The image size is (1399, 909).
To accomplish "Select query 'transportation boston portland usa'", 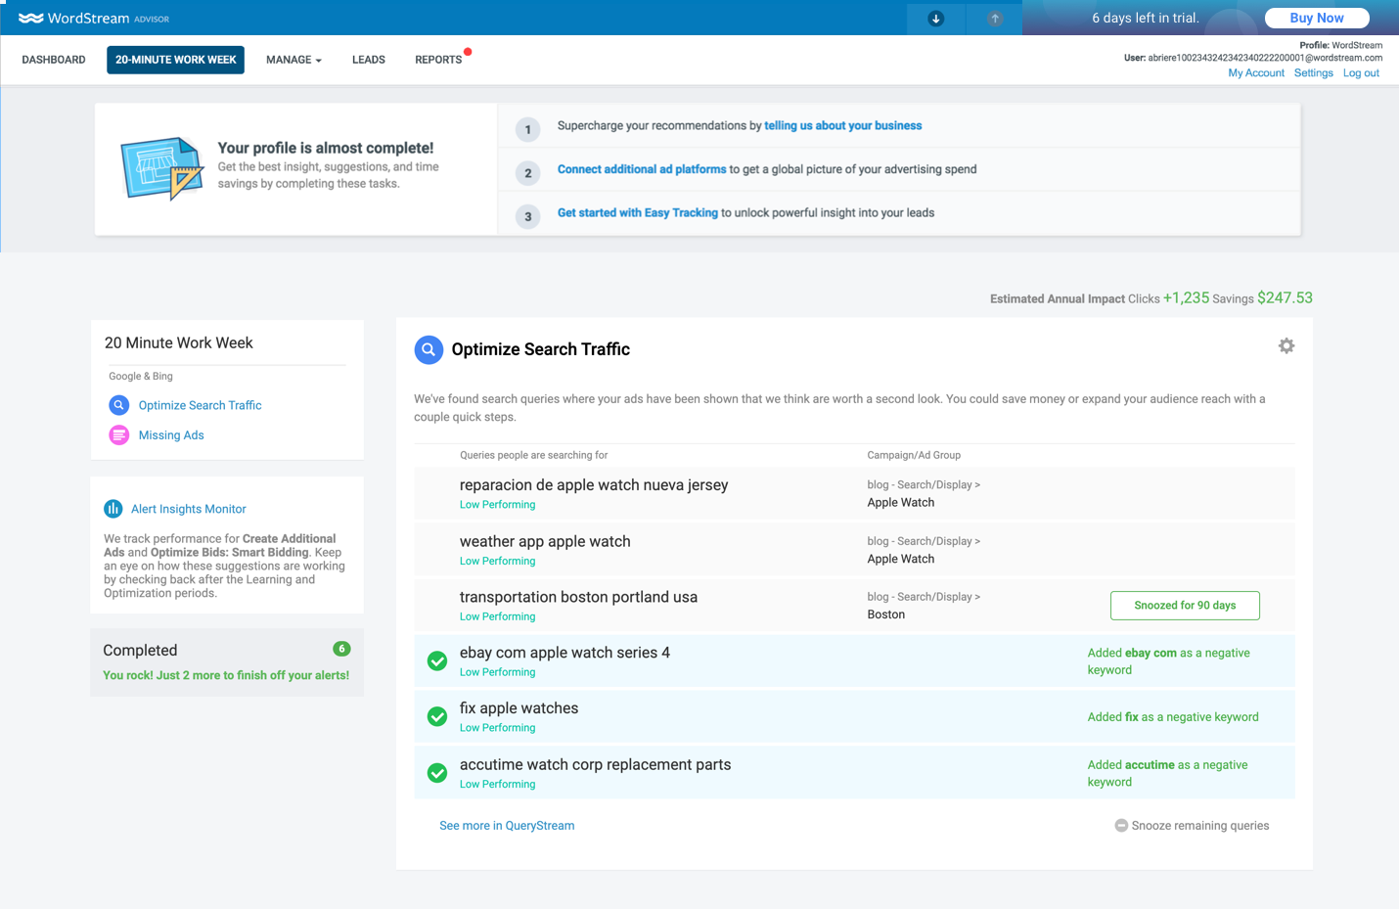I will click(x=578, y=597).
